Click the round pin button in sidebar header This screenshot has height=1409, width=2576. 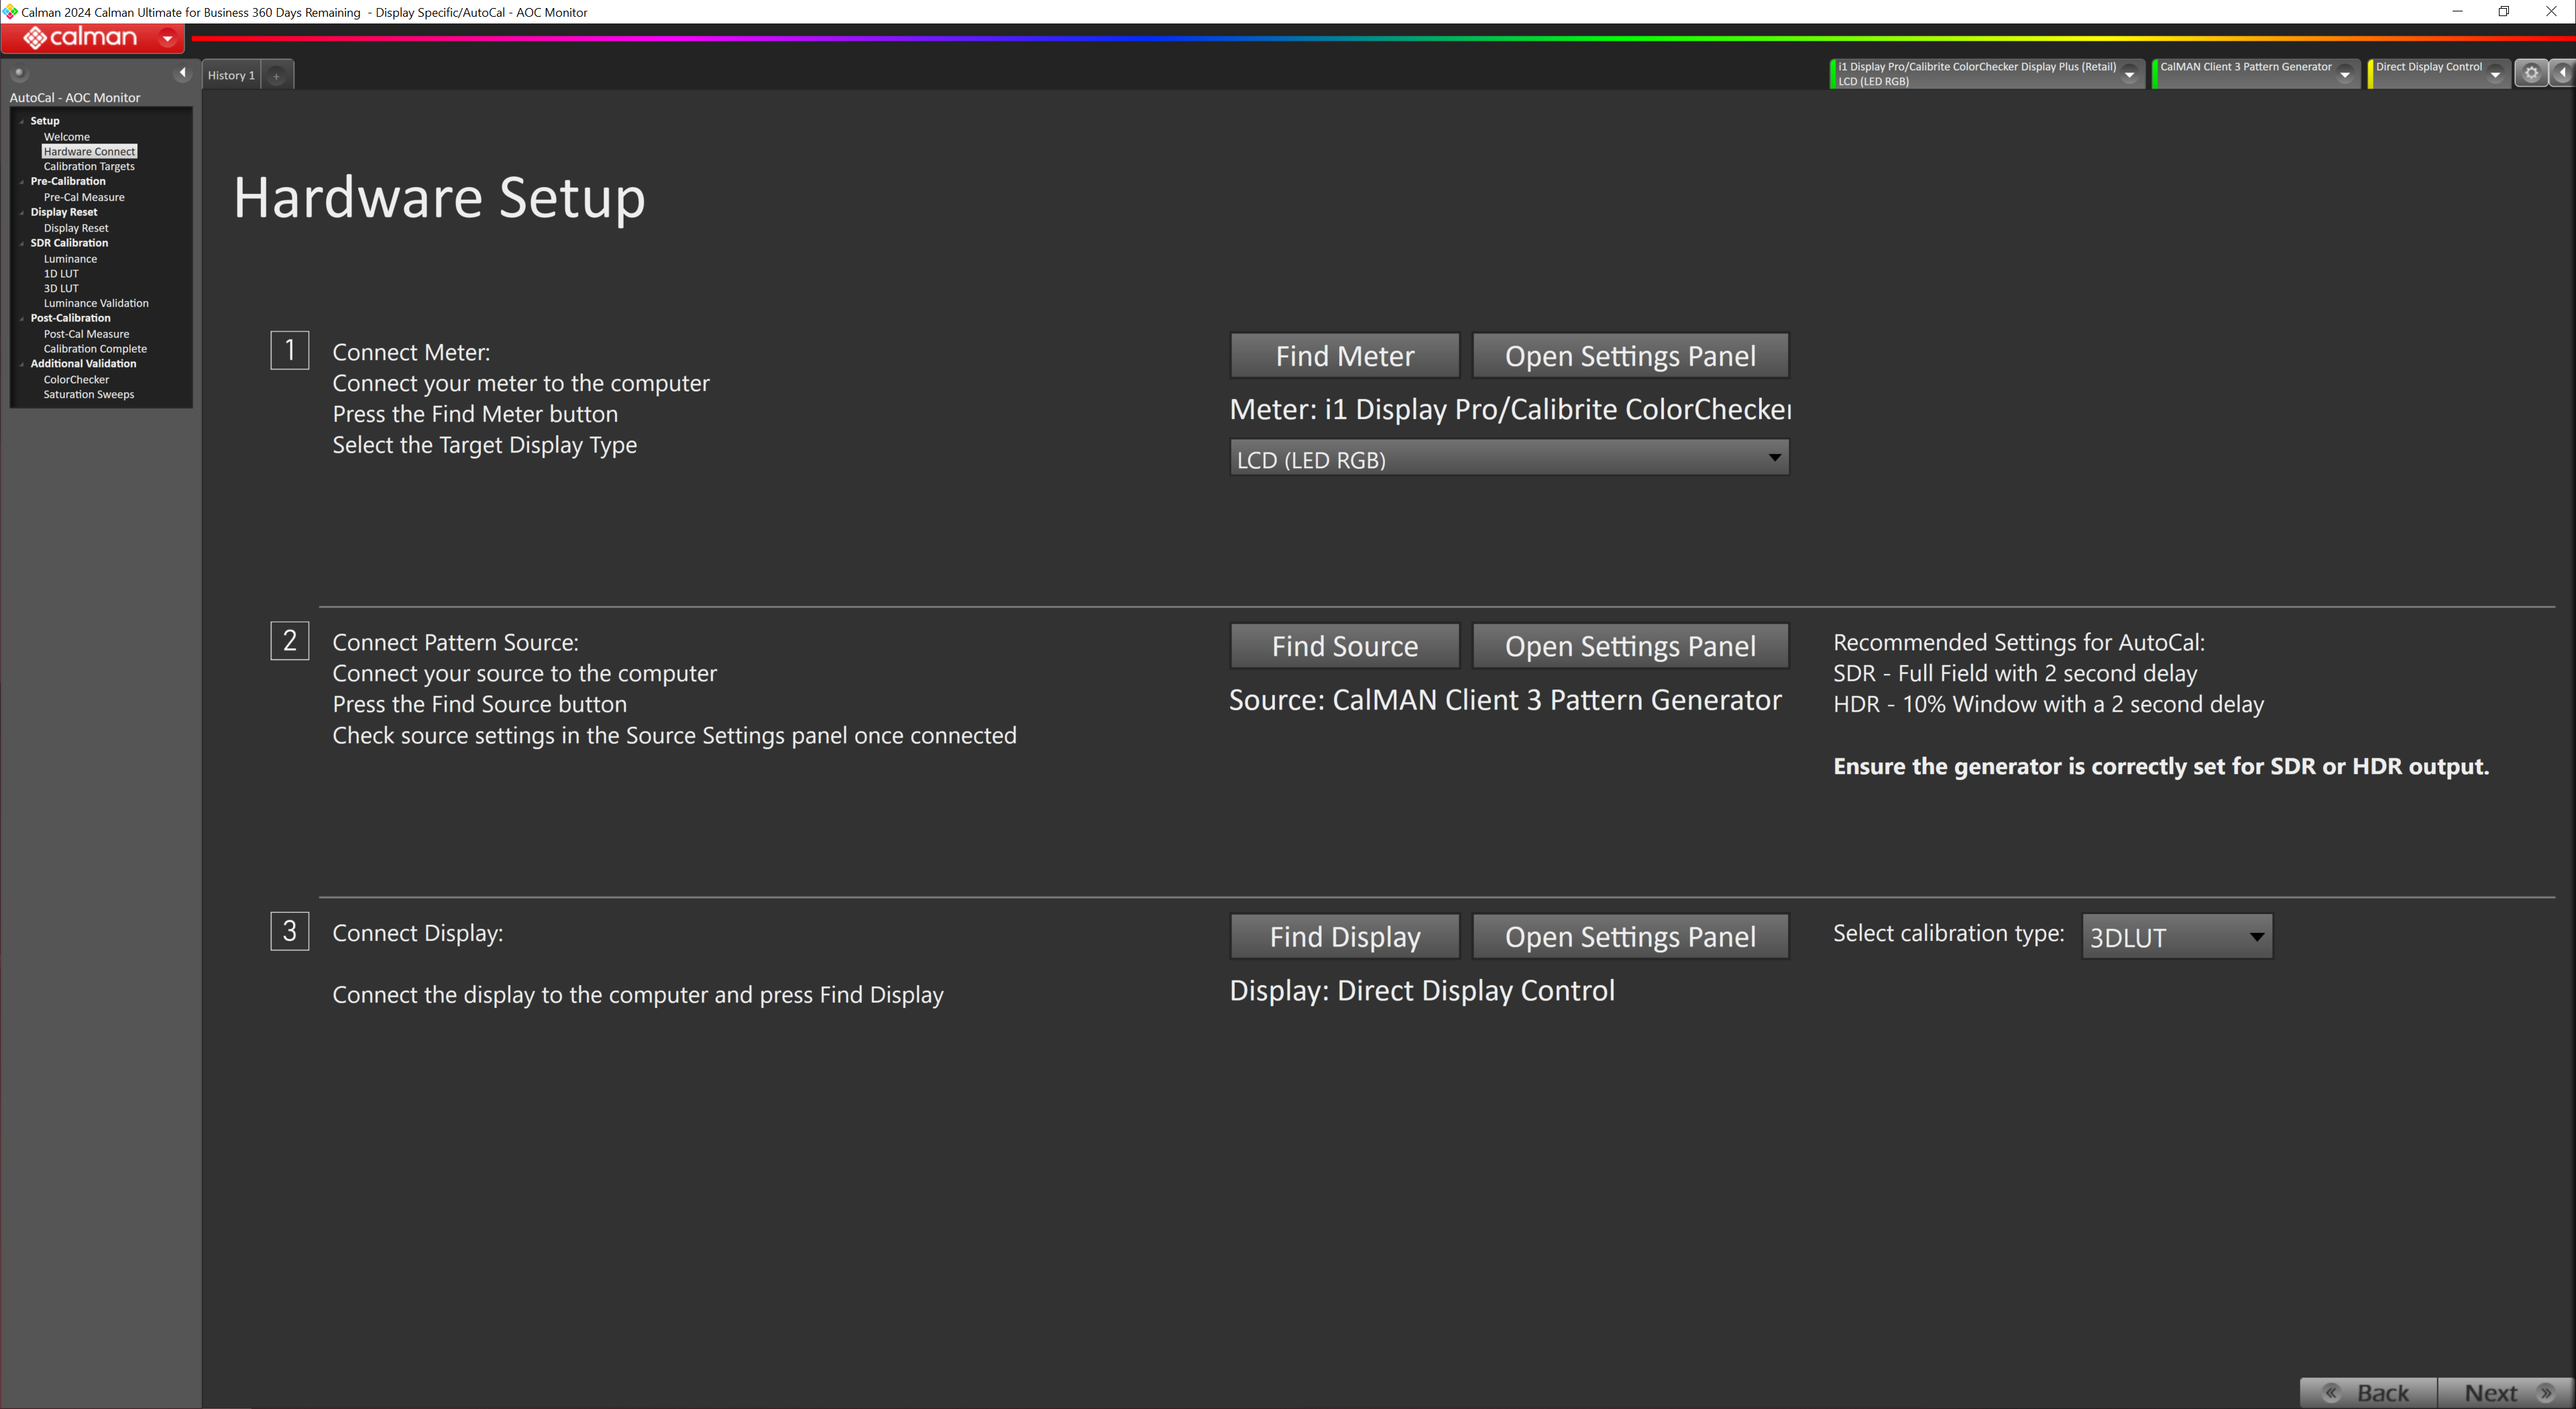point(19,73)
